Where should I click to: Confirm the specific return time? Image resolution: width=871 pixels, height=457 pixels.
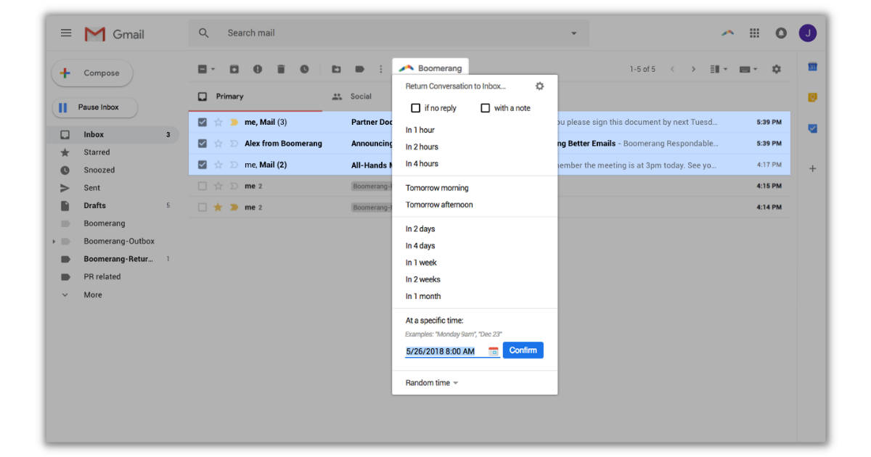(523, 350)
